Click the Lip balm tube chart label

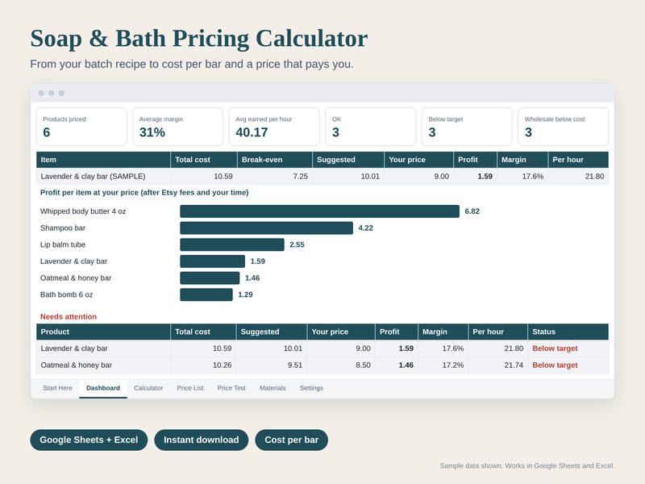pyautogui.click(x=63, y=244)
